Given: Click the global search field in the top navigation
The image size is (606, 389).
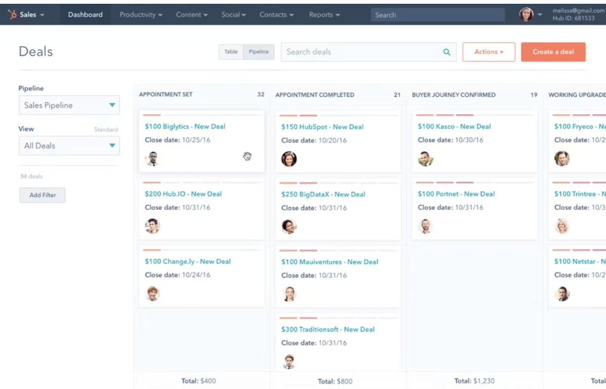Looking at the screenshot, I should 437,15.
